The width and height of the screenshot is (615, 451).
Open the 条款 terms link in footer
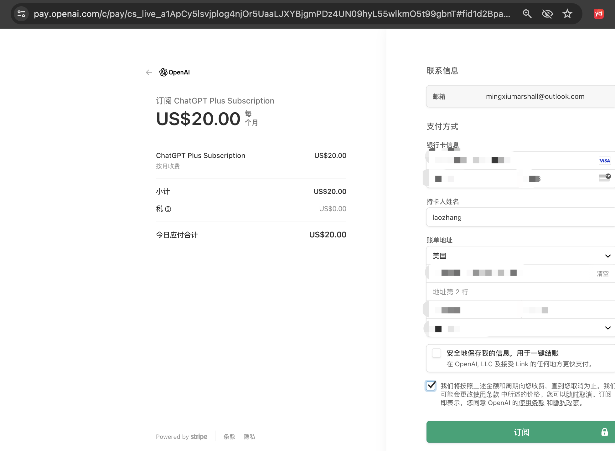[229, 437]
